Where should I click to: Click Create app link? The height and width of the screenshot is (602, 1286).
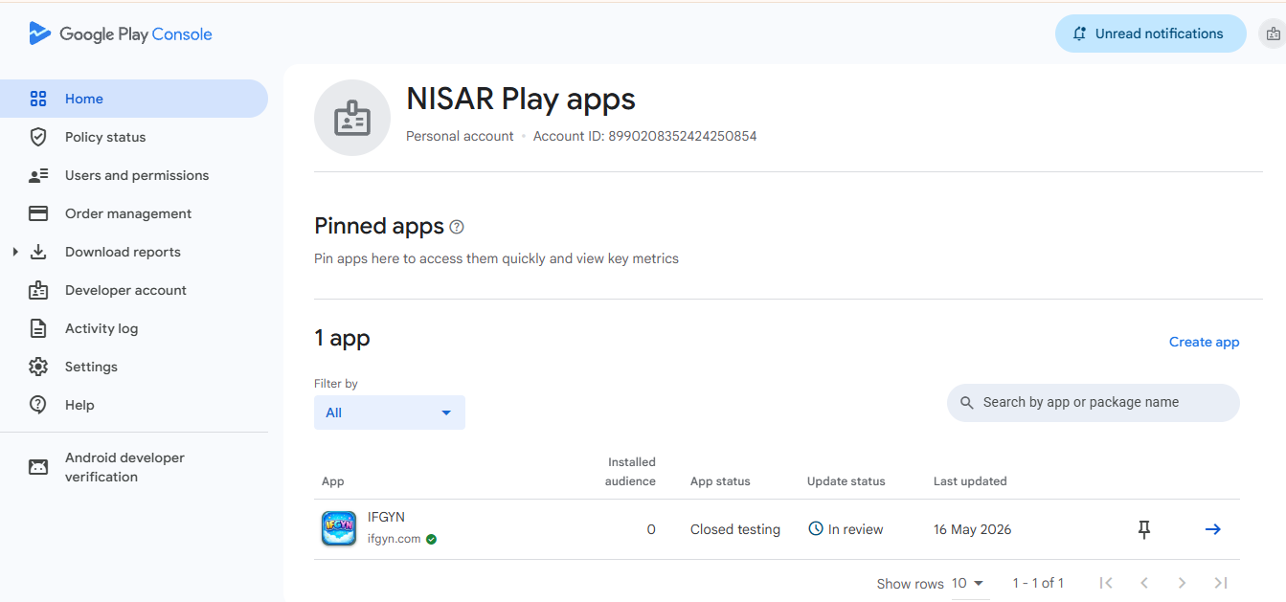click(x=1204, y=342)
